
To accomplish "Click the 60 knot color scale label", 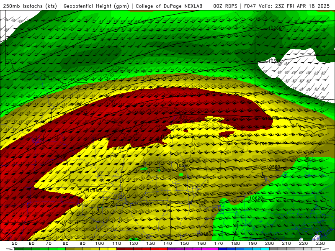I will [31, 243].
